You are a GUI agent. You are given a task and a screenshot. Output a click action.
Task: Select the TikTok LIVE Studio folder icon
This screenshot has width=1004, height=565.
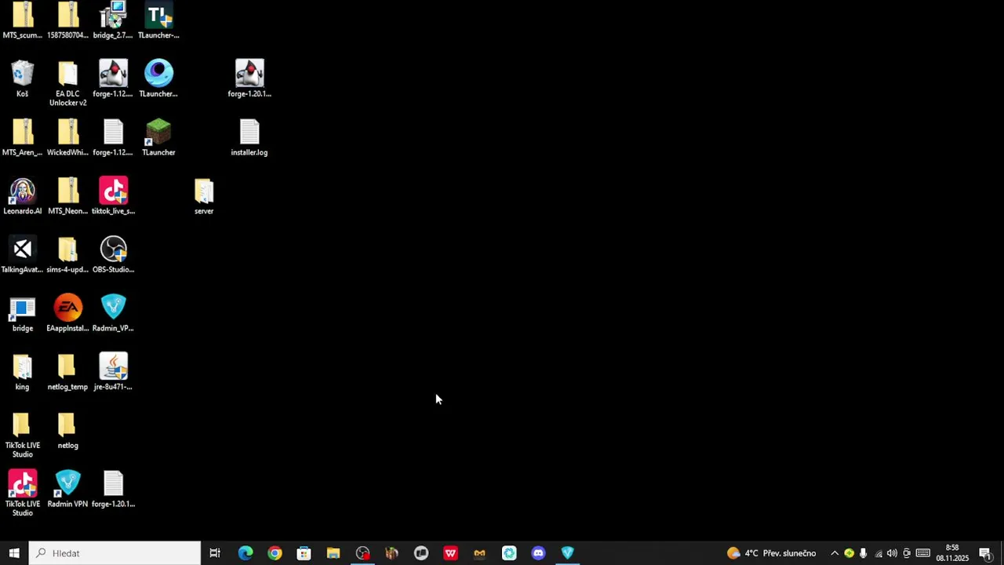(23, 425)
